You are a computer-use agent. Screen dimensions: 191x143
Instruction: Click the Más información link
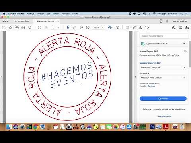click(x=164, y=116)
